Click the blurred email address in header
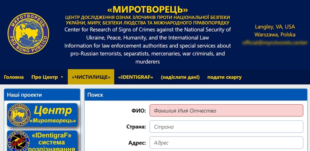The width and height of the screenshot is (310, 151). pos(275,43)
